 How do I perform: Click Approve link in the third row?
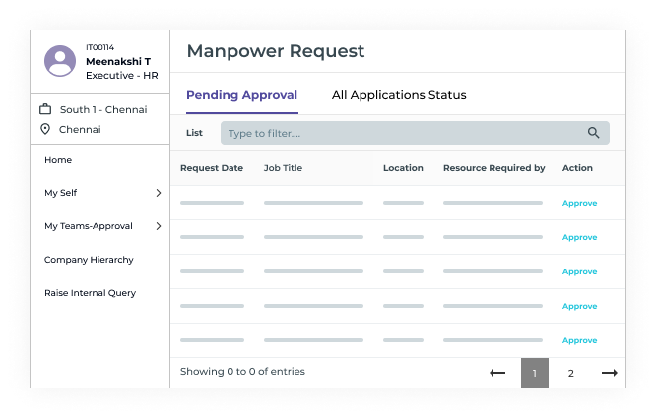point(579,271)
